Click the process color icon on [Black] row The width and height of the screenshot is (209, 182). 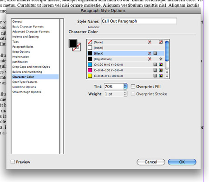click(x=155, y=53)
